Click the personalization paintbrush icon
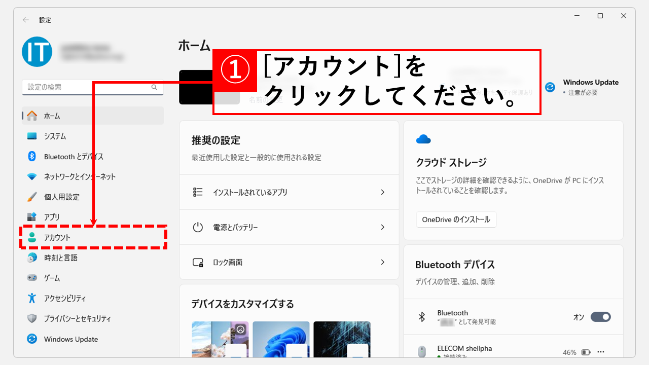 pyautogui.click(x=32, y=197)
